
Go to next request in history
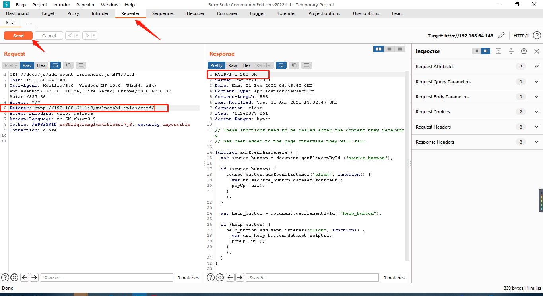tap(87, 36)
